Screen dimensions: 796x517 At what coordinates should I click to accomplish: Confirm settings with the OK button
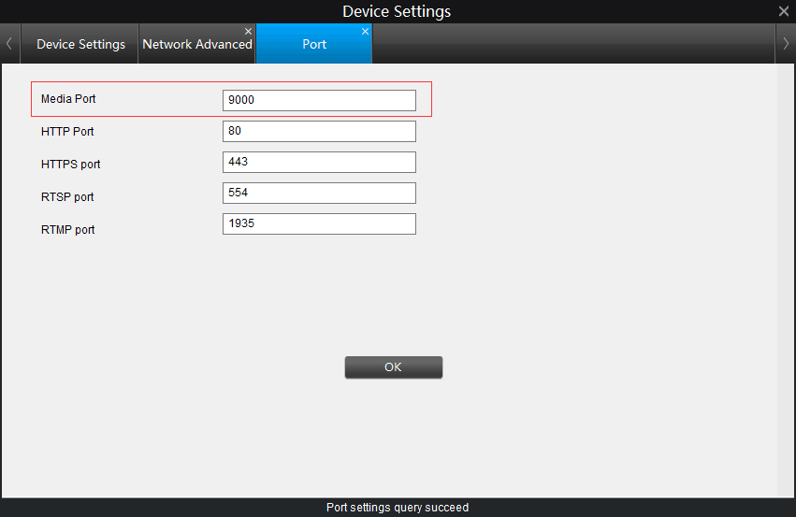click(394, 367)
